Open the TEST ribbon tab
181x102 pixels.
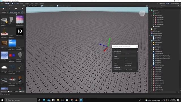(x=32, y=3)
